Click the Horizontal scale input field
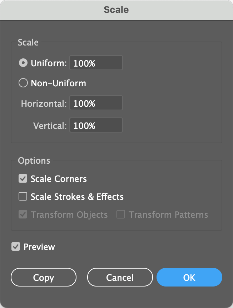Image resolution: width=233 pixels, height=308 pixels. click(96, 103)
